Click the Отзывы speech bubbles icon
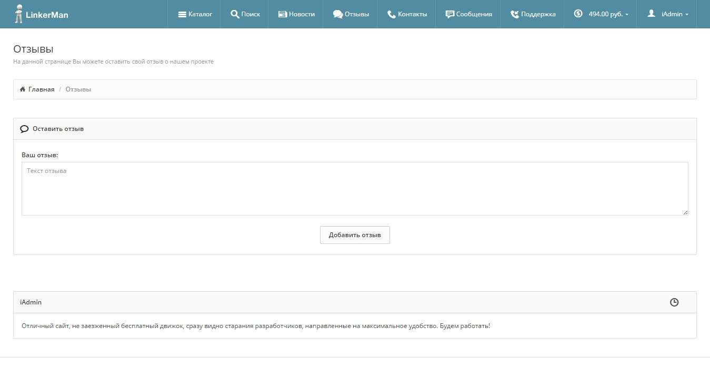Image resolution: width=710 pixels, height=378 pixels. pyautogui.click(x=338, y=14)
